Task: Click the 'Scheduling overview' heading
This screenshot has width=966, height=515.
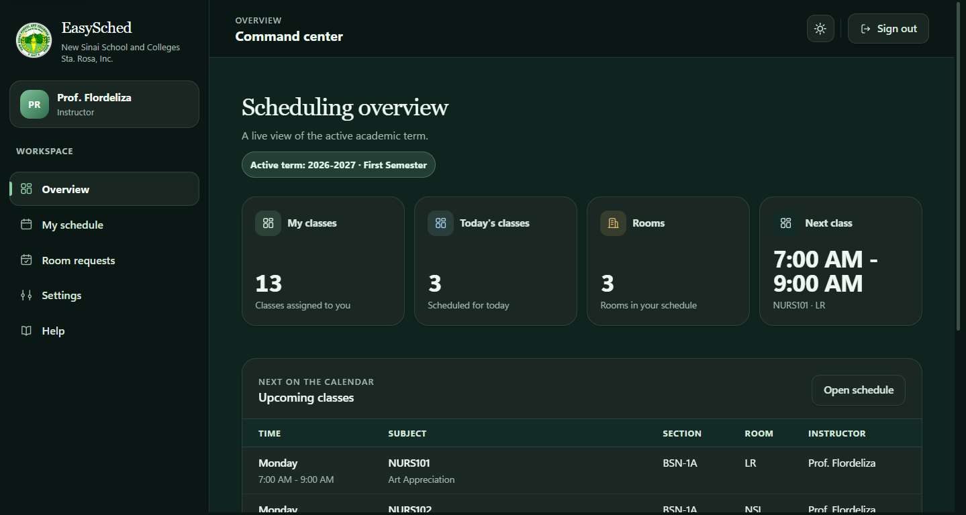Action: click(345, 107)
